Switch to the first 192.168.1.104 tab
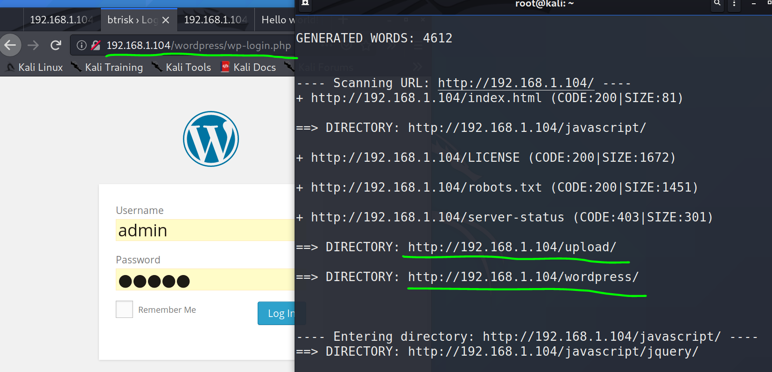 click(x=61, y=20)
